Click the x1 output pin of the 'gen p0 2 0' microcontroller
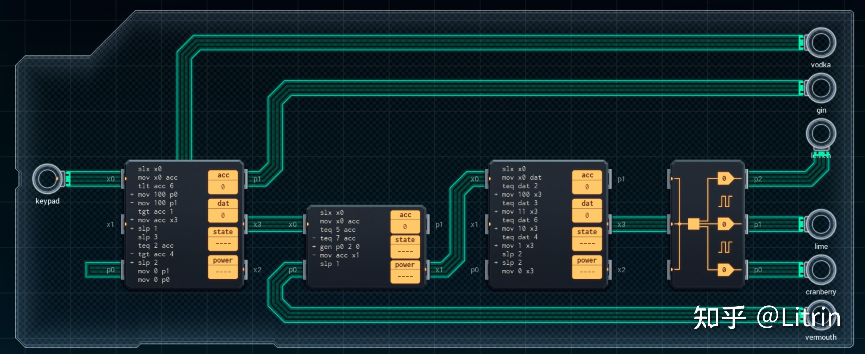 (x=439, y=270)
